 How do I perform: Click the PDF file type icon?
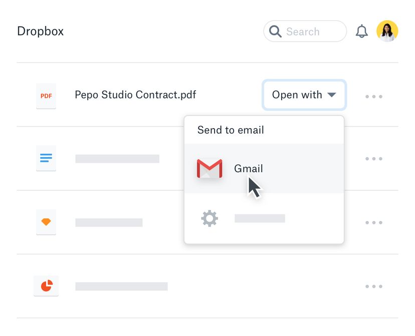[46, 95]
